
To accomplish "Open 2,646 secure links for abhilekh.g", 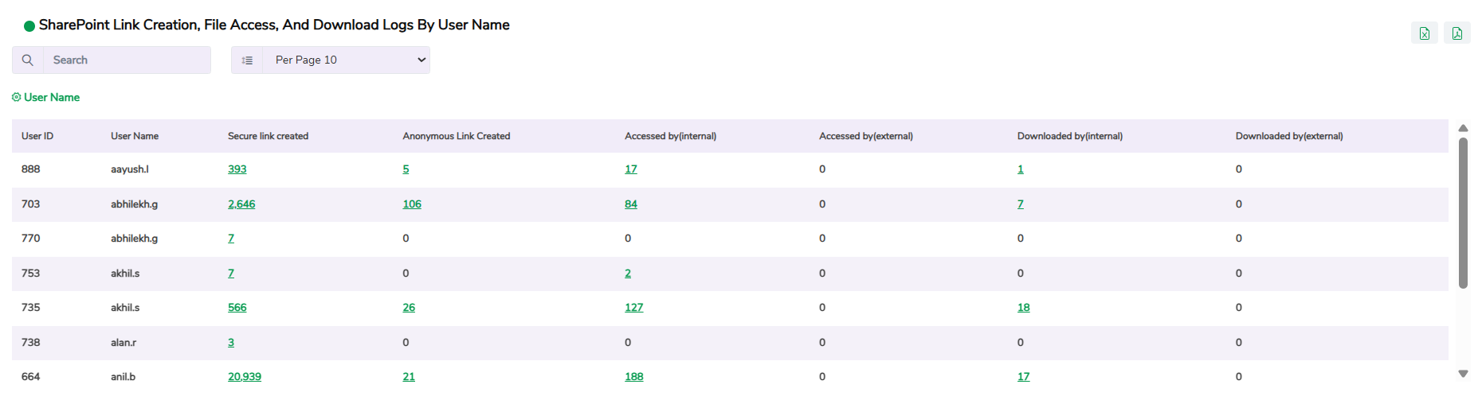I will 241,204.
